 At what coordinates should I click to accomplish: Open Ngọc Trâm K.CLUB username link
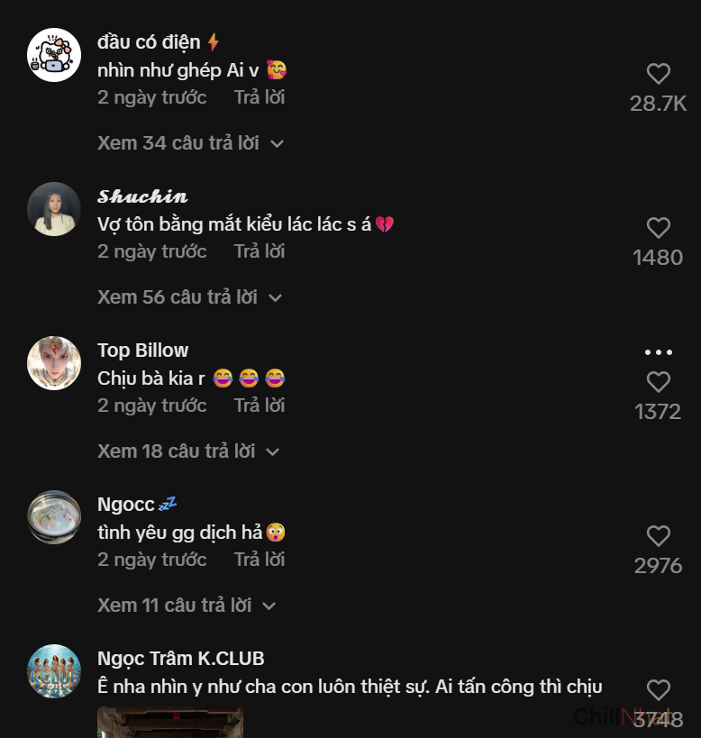[x=181, y=659]
